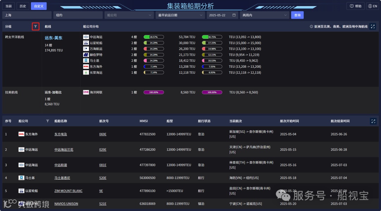381x211 pixels.
Task: Click the filter icon next to 分组
Action: click(36, 26)
